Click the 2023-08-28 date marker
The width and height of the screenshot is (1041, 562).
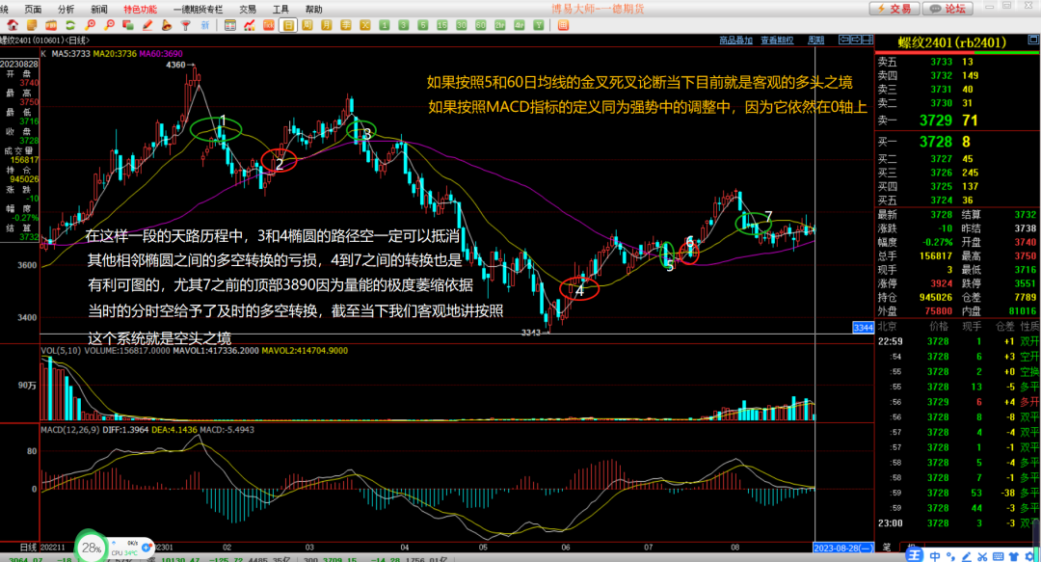(843, 548)
